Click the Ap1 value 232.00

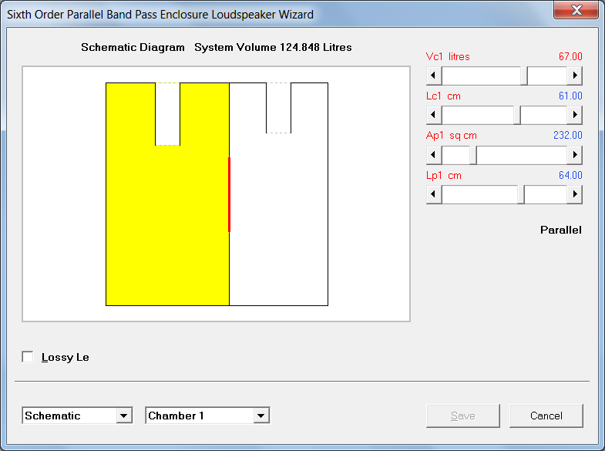[x=567, y=136]
